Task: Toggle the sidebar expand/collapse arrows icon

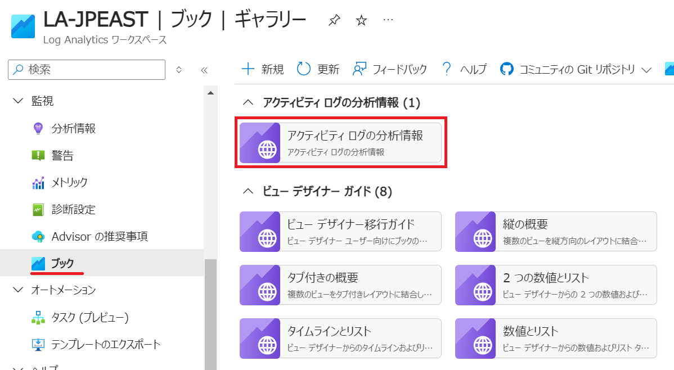Action: click(x=179, y=70)
